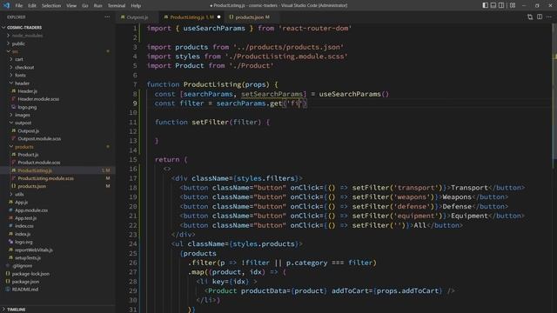
Task: Split the editor right
Action: click(540, 17)
